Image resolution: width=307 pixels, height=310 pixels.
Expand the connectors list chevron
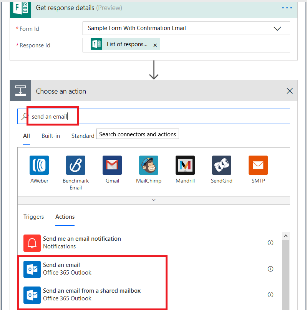click(154, 200)
